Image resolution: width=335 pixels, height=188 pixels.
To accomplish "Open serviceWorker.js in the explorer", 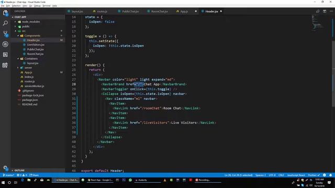I will [x=34, y=86].
